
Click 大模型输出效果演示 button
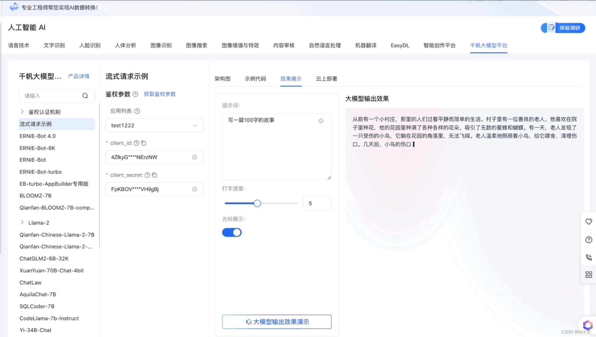(277, 322)
